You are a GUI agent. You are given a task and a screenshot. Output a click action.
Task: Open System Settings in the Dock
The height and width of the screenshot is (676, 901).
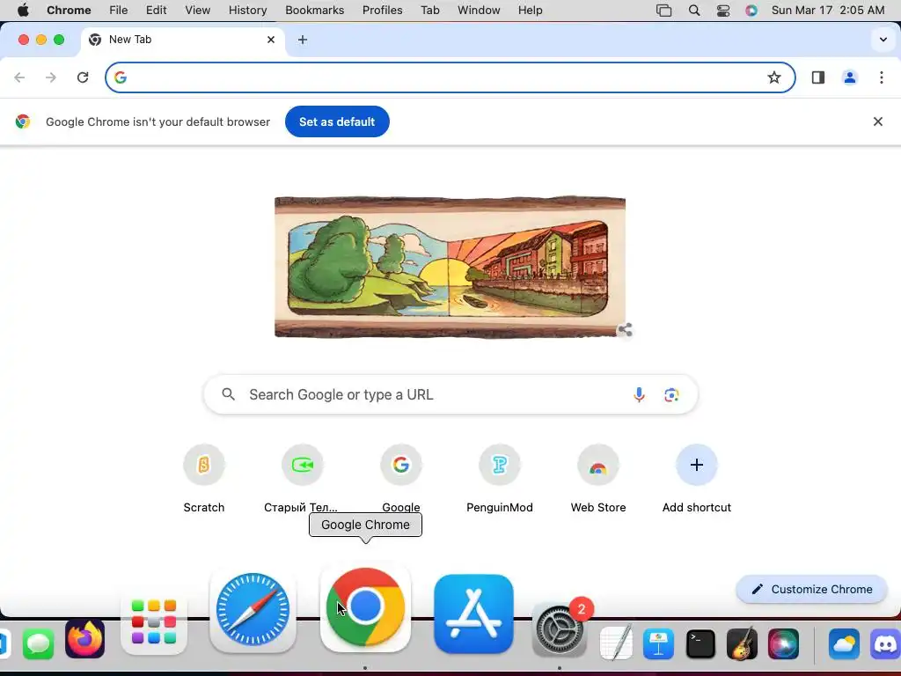pos(559,630)
